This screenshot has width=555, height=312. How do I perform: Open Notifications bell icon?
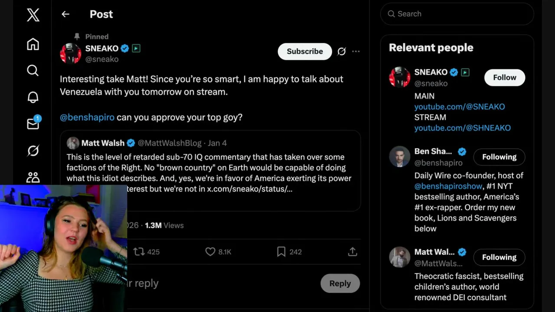click(33, 97)
